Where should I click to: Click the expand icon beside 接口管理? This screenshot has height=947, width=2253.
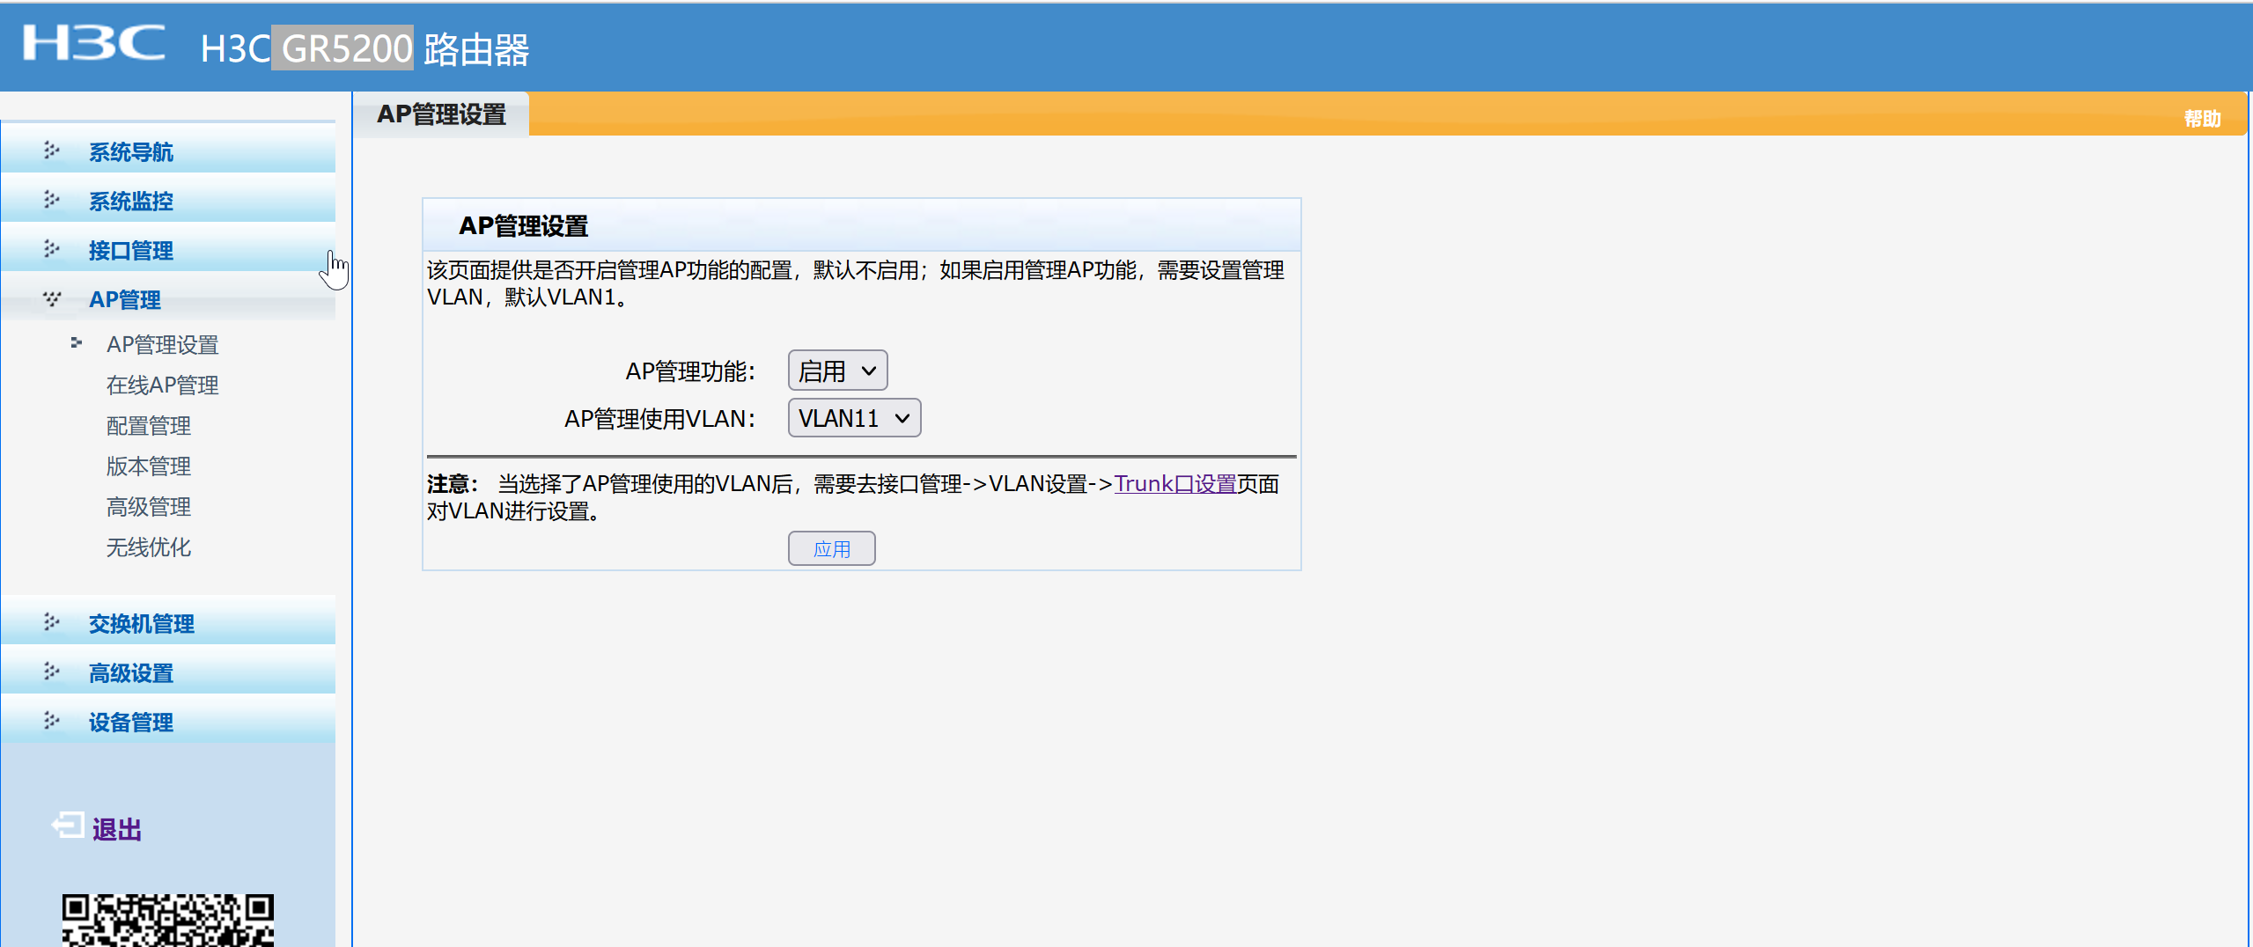pyautogui.click(x=52, y=250)
